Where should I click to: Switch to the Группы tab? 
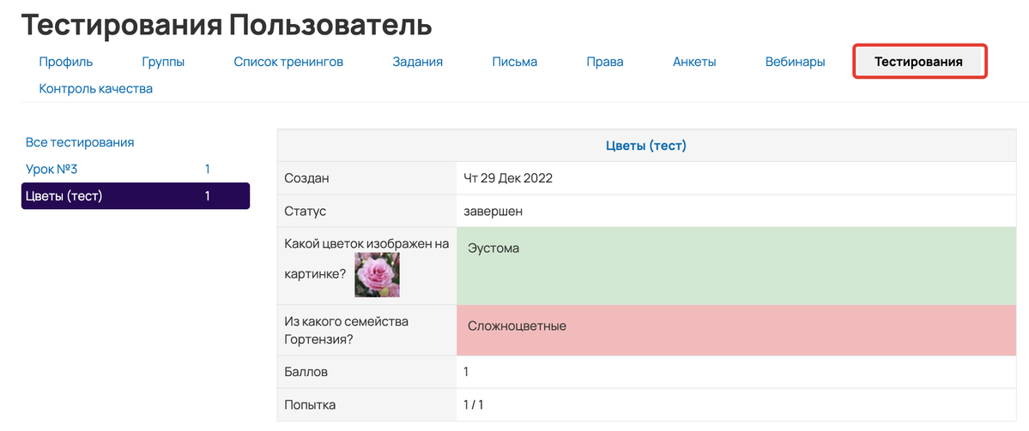[x=163, y=63]
